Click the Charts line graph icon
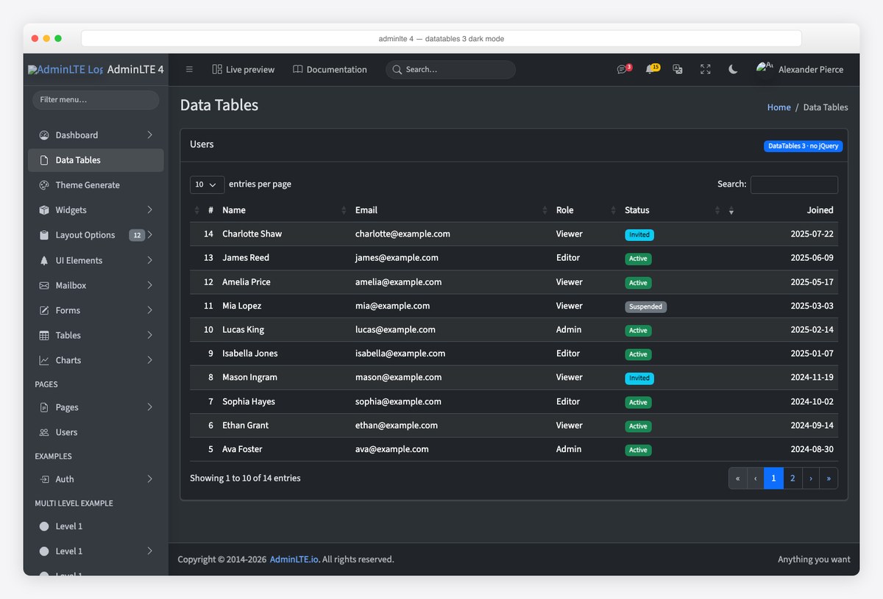 44,360
